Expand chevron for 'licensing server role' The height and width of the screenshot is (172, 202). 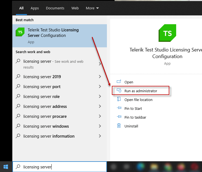(100, 96)
